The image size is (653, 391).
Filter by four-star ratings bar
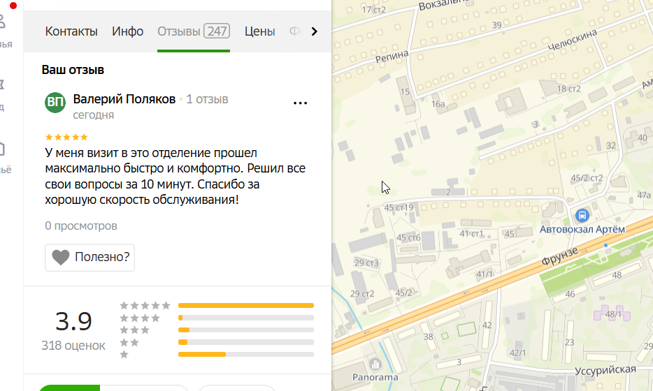(x=245, y=318)
